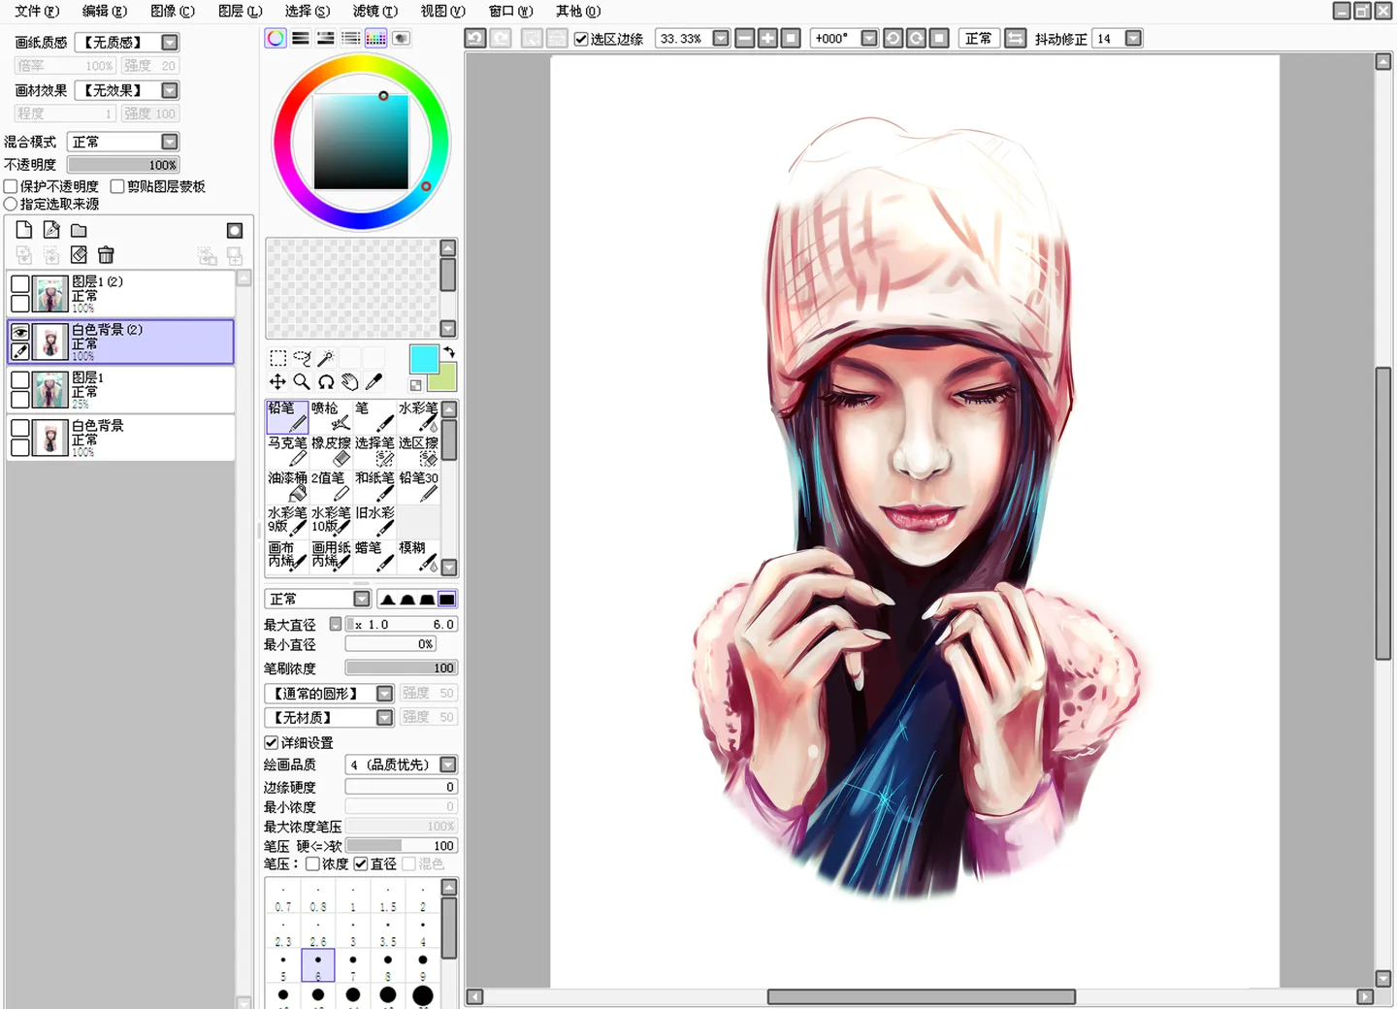Click the cyan foreground color swatch
1397x1009 pixels.
click(x=423, y=358)
